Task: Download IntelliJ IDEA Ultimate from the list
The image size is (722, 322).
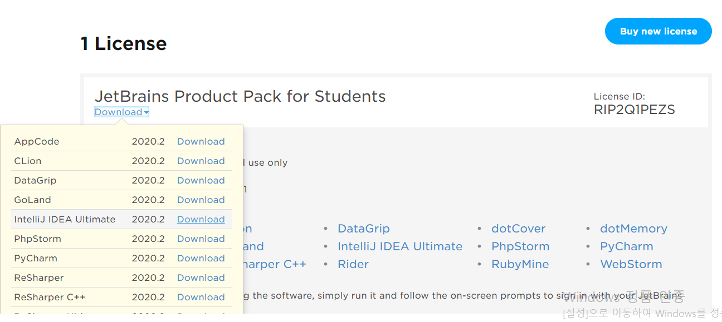Action: click(x=201, y=219)
